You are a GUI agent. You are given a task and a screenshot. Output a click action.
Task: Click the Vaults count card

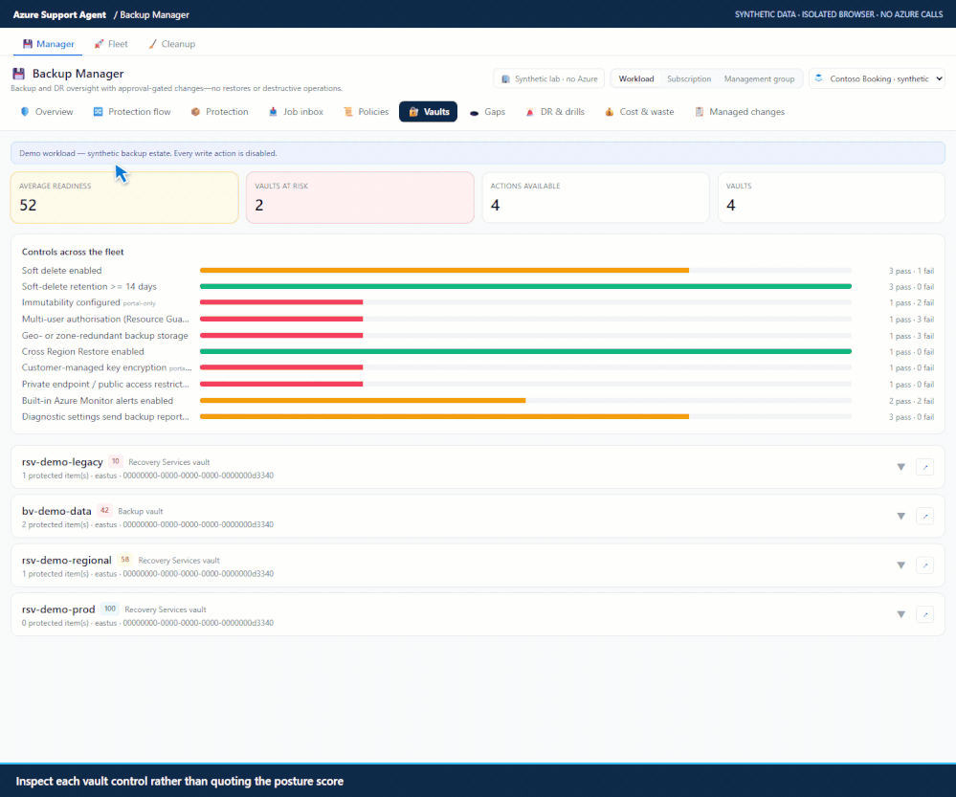pos(832,197)
